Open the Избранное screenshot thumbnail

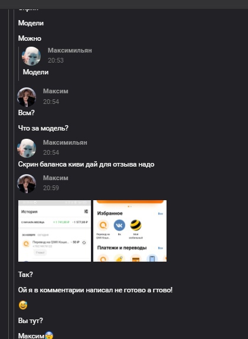pyautogui.click(x=130, y=231)
